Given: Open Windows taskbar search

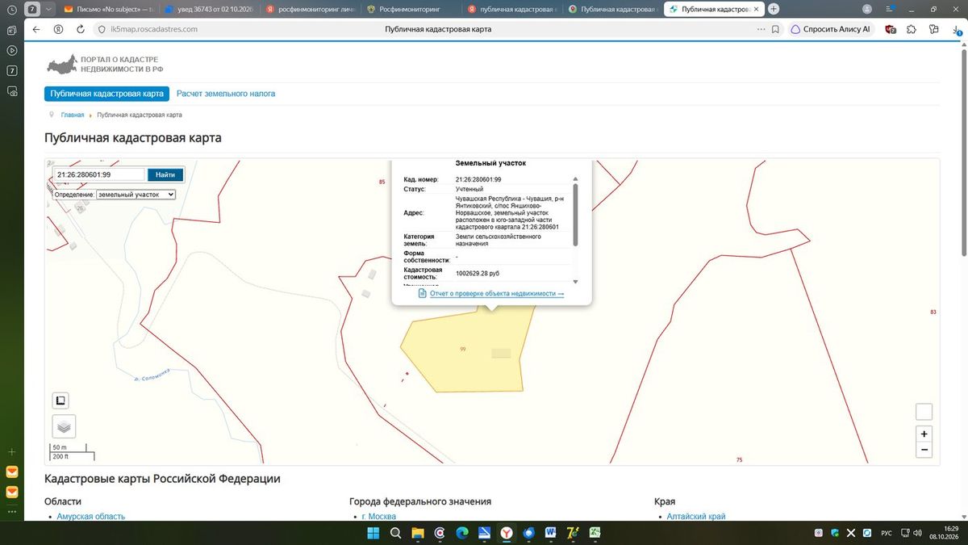Looking at the screenshot, I should point(396,533).
